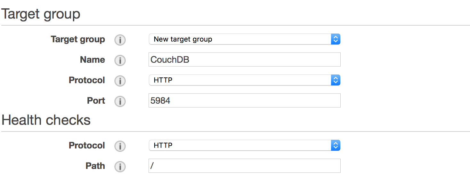Show info for Health checks Protocol
Viewport: 470px width, 183px height.
[120, 146]
